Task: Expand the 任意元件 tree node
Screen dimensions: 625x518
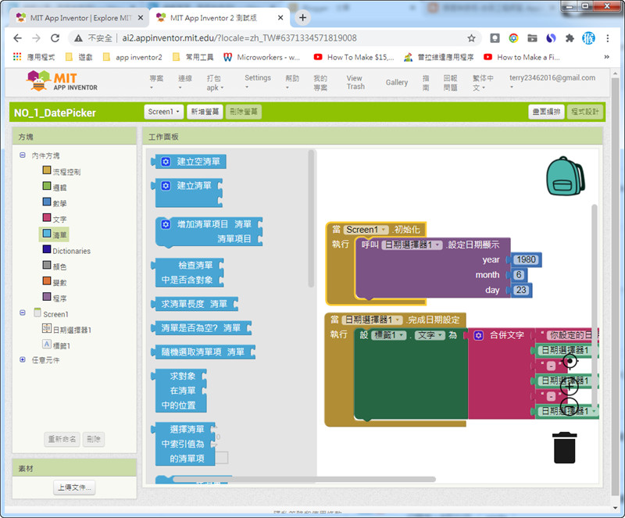Action: pos(23,359)
